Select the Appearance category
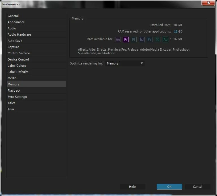217x196 pixels. (x=36, y=22)
